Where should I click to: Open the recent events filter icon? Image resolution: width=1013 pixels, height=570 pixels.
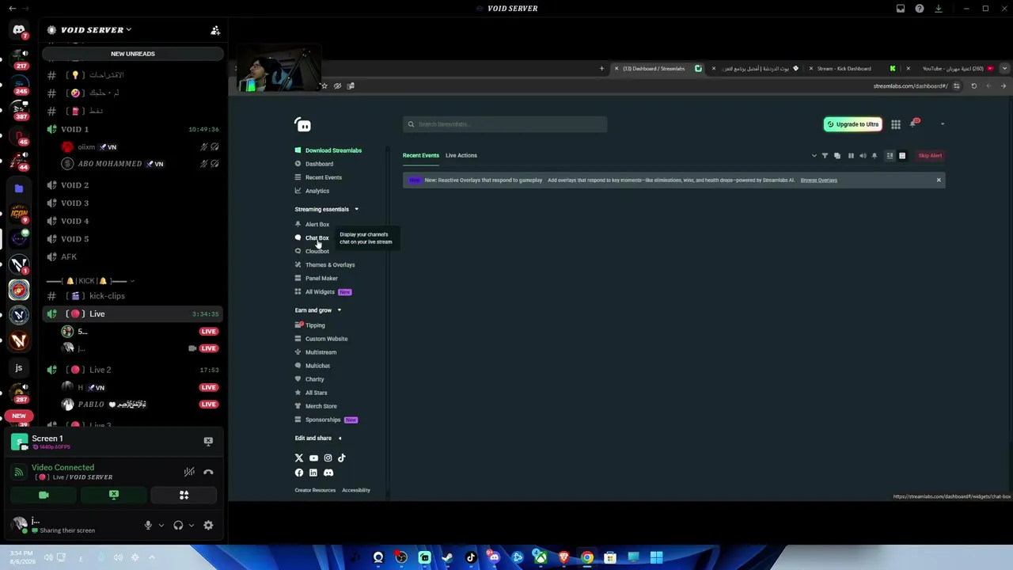(825, 156)
